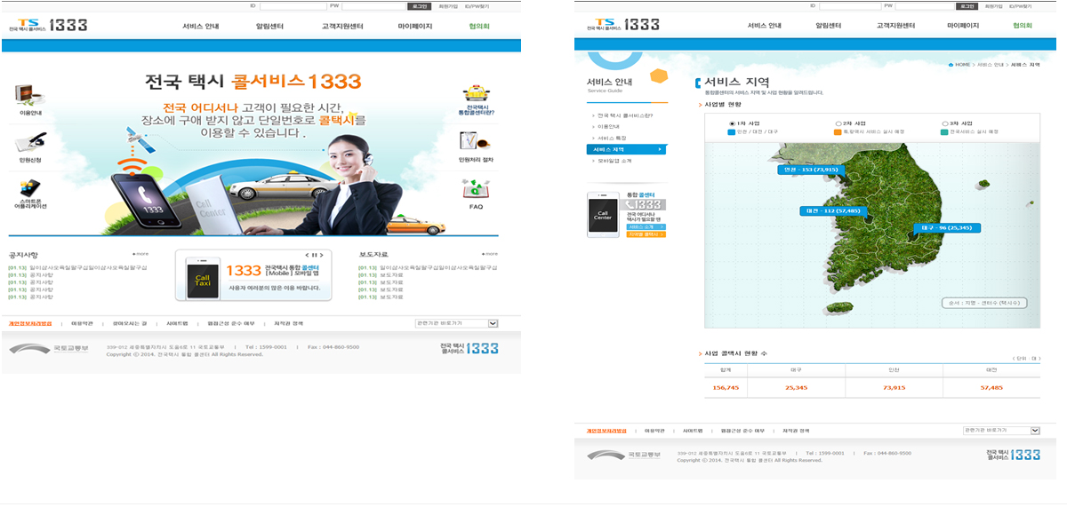Open 전국택시 통합콜센터 taxi icon
The width and height of the screenshot is (1067, 507).
476,95
